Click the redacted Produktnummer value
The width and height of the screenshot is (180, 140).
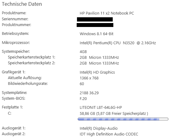pos(95,25)
